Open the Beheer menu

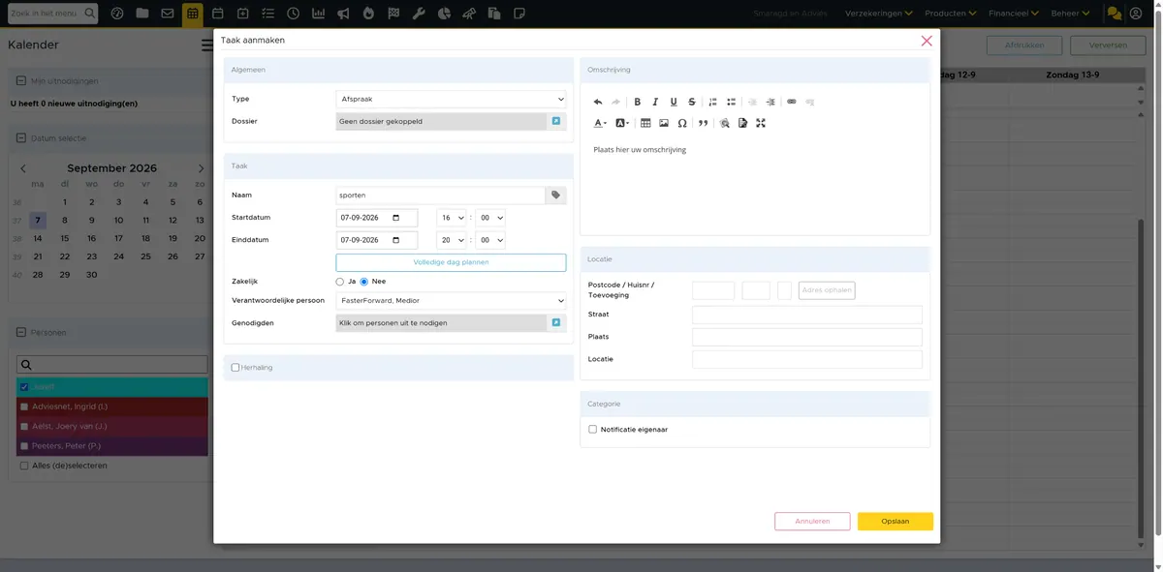click(1071, 14)
